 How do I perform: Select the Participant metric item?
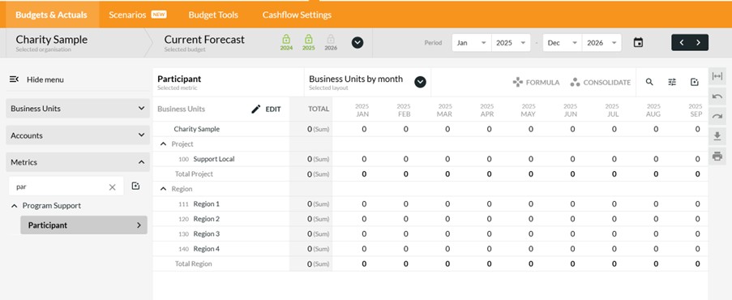(x=84, y=225)
